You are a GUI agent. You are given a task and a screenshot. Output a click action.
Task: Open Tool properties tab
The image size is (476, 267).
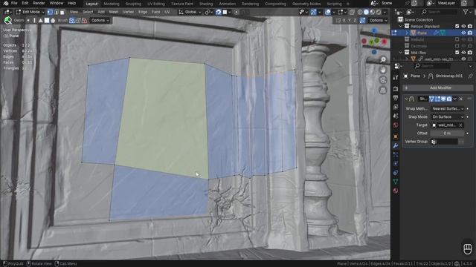(395, 77)
